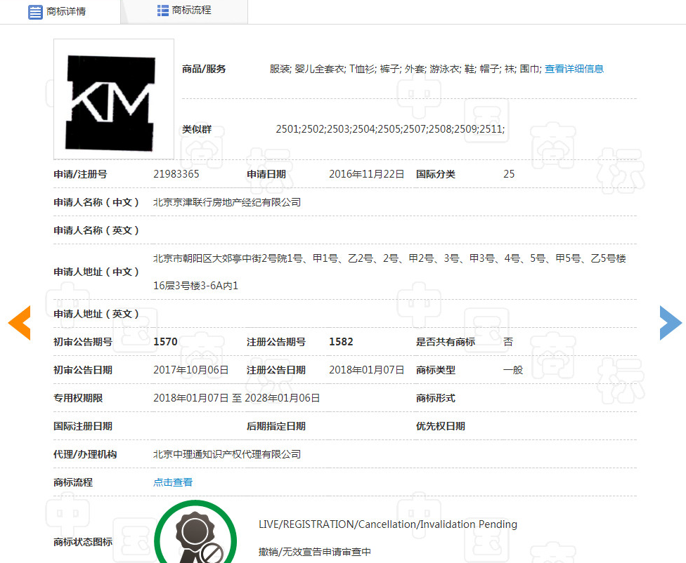Click the LIVE/REGISTRATION status text

(387, 524)
